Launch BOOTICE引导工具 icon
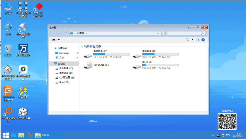This screenshot has width=246, height=139. click(x=8, y=73)
